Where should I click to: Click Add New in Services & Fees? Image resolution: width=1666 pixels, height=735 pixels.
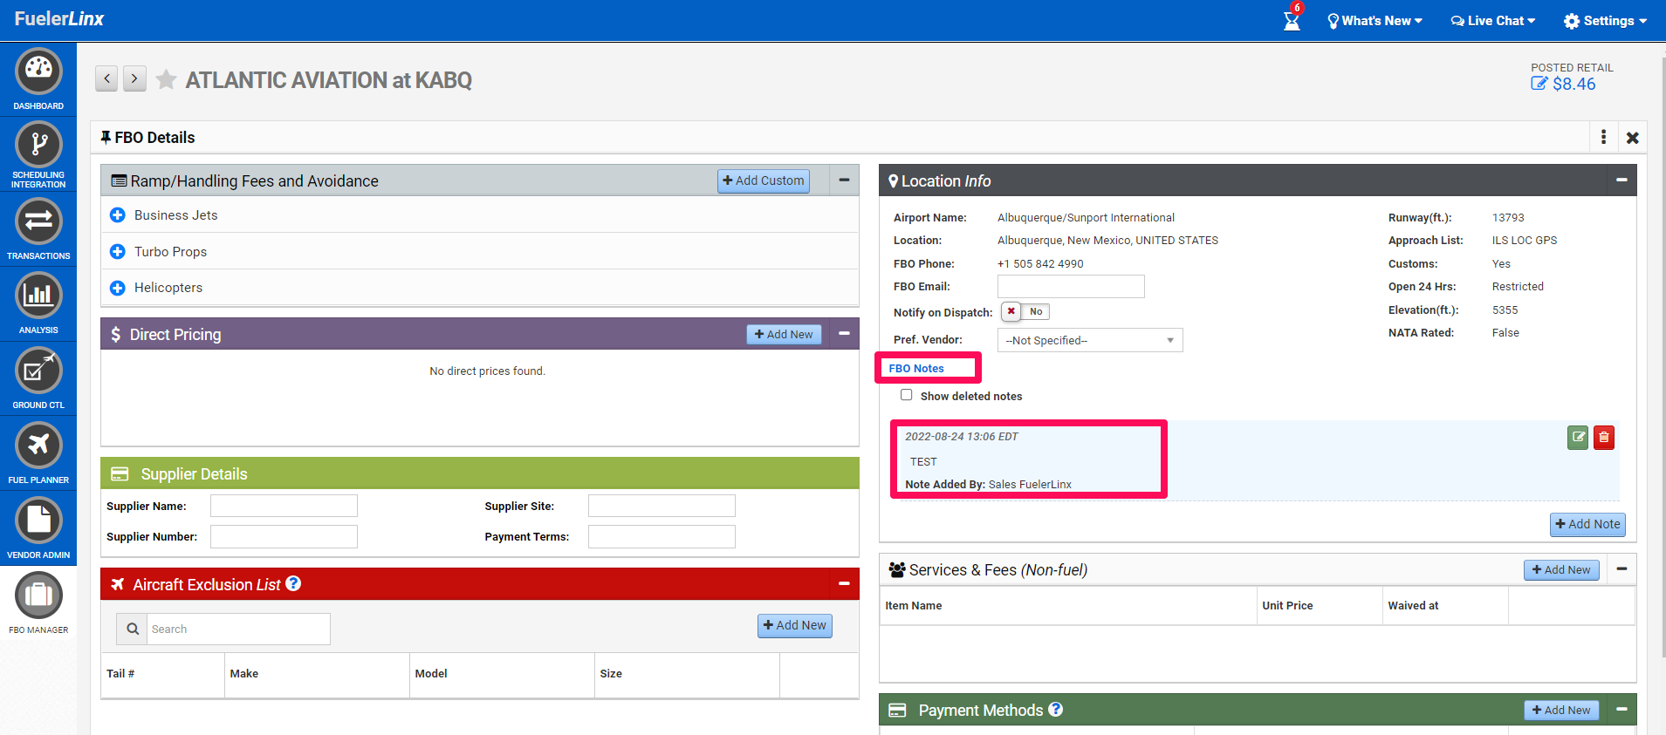pyautogui.click(x=1561, y=569)
